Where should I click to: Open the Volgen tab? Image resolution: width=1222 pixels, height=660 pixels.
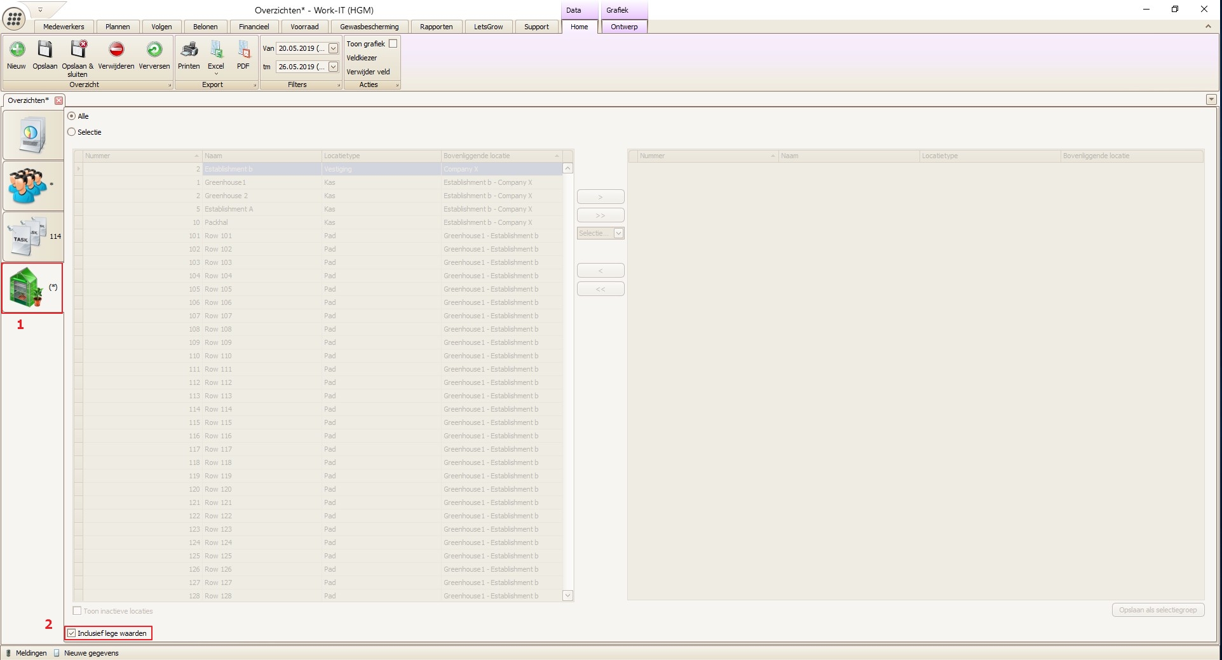(x=161, y=27)
